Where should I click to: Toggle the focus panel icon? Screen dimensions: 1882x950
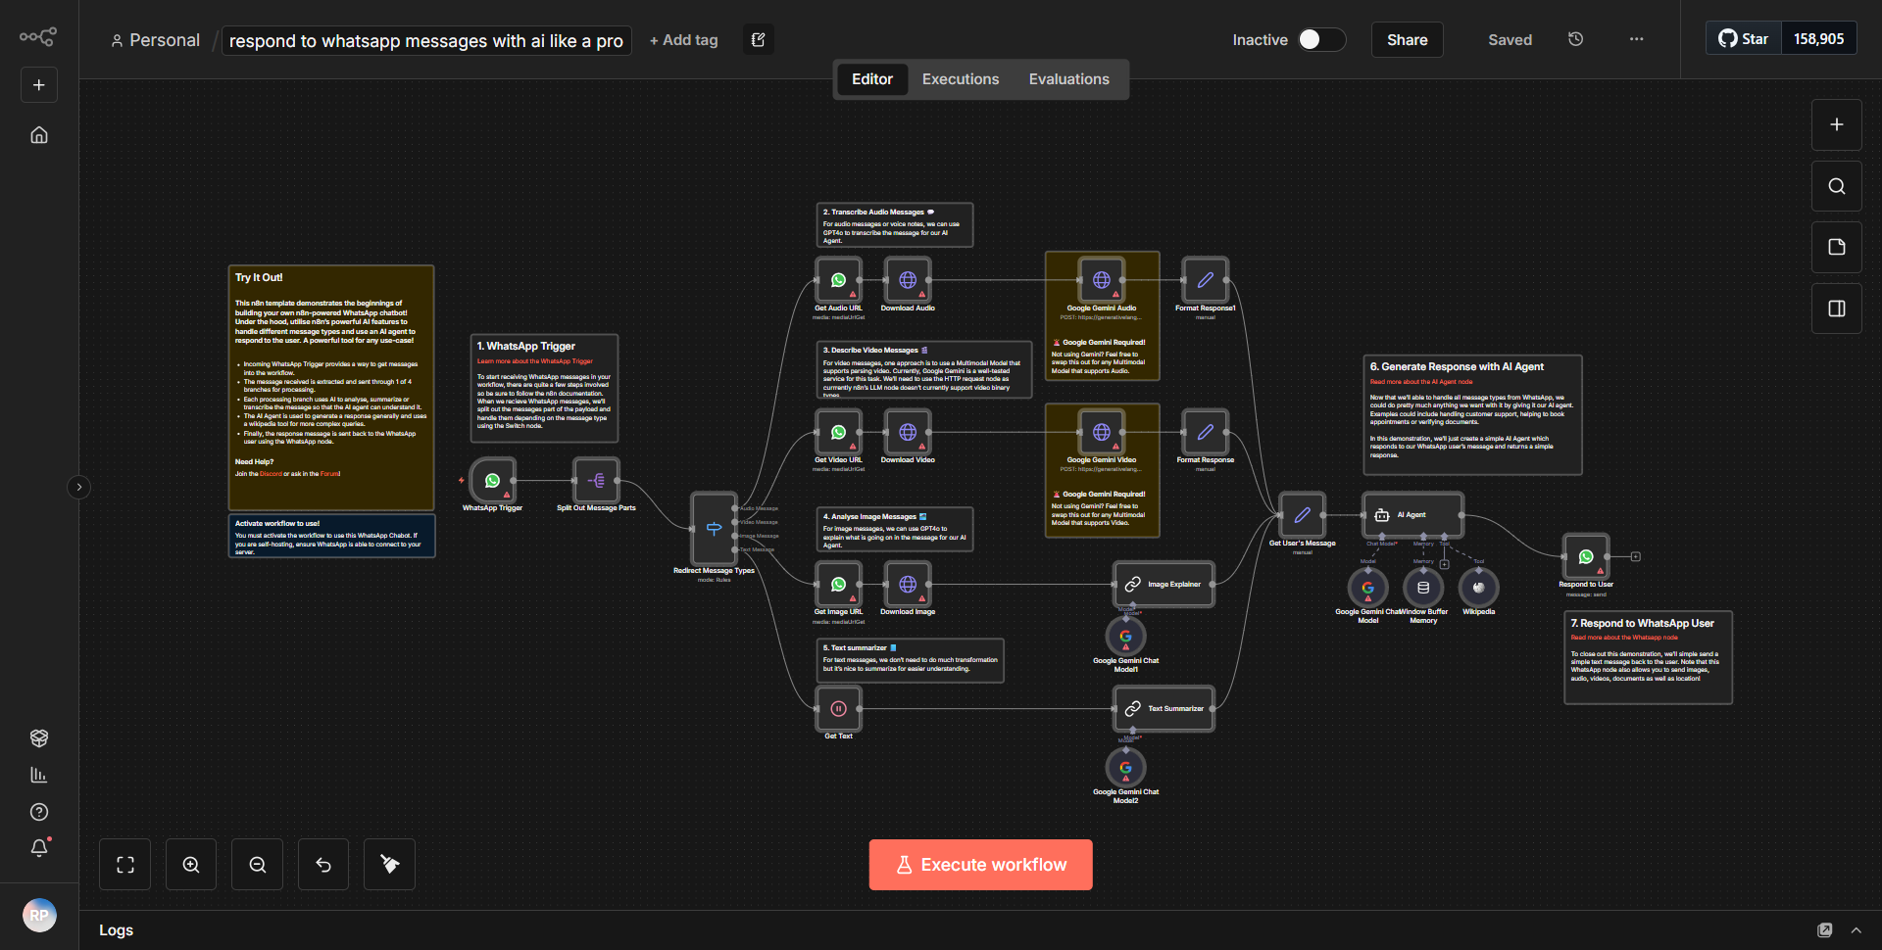click(1837, 309)
